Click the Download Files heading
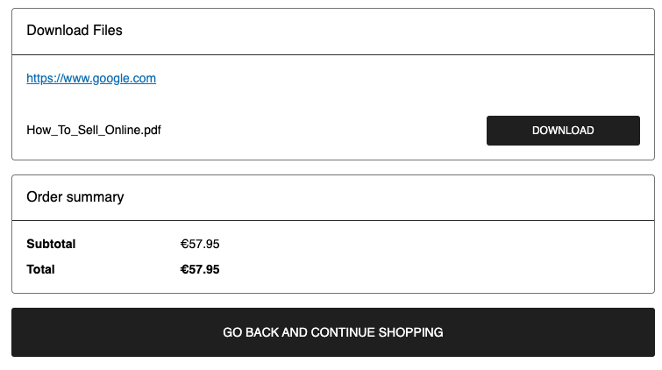The height and width of the screenshot is (370, 662). tap(75, 31)
